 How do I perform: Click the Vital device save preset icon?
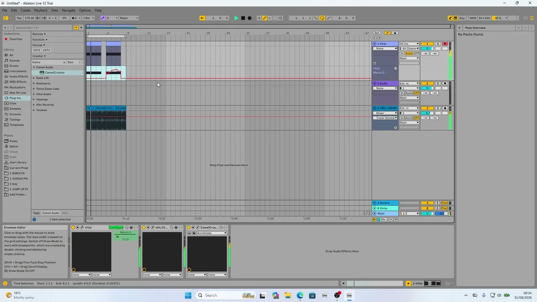(x=131, y=227)
